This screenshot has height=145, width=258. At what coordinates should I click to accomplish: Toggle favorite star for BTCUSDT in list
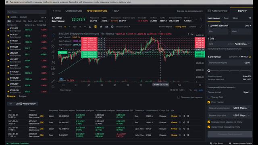[8, 29]
